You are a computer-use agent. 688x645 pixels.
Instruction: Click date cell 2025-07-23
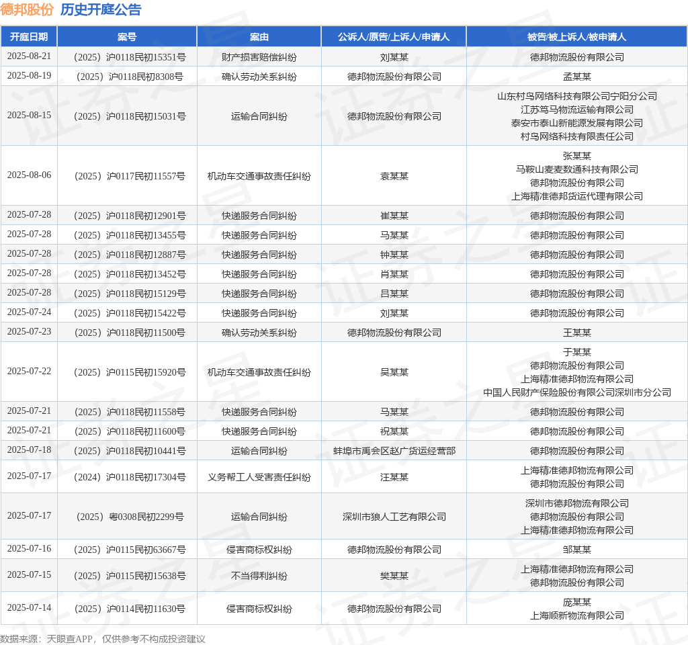pyautogui.click(x=29, y=331)
